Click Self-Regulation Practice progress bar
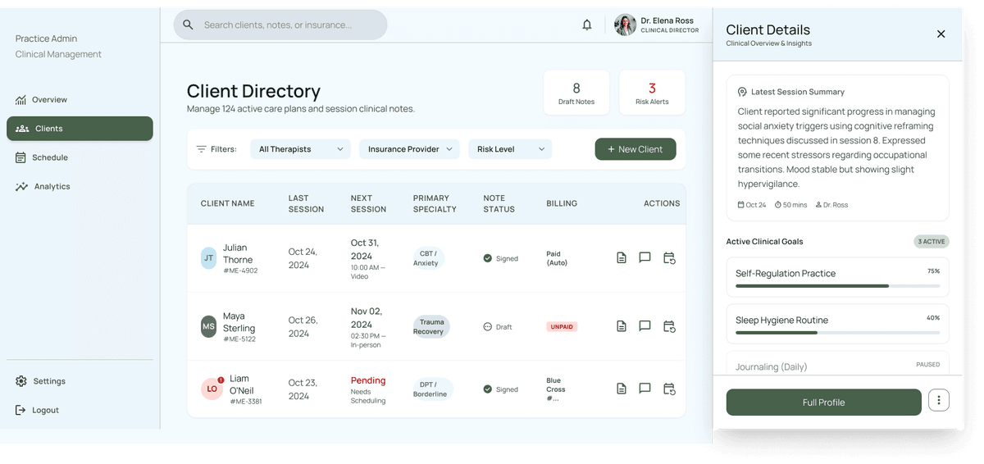This screenshot has width=984, height=464. click(837, 286)
